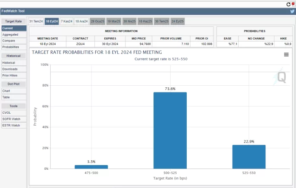
Task: Select Compare in Target Rate section
Action: click(x=9, y=41)
